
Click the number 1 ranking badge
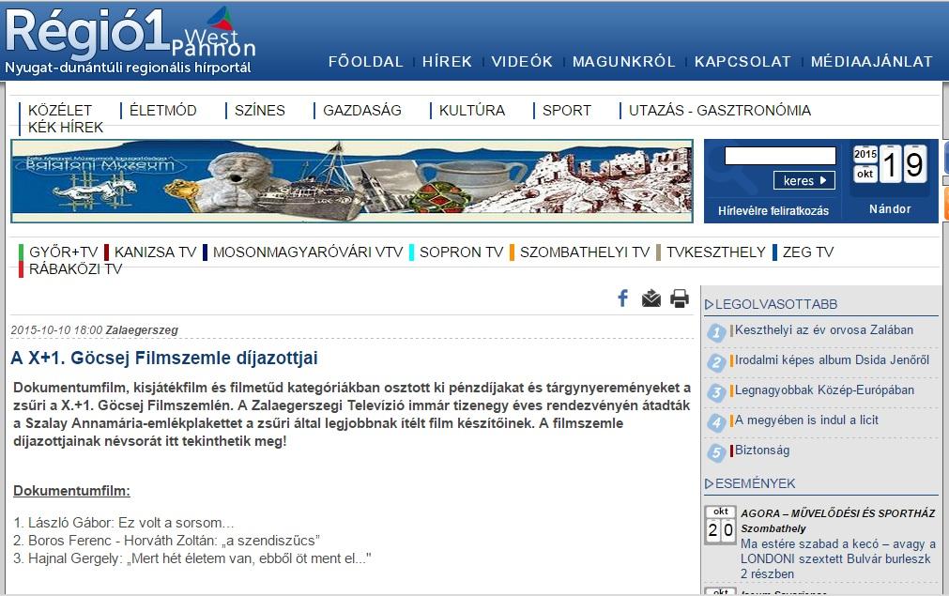click(x=716, y=332)
